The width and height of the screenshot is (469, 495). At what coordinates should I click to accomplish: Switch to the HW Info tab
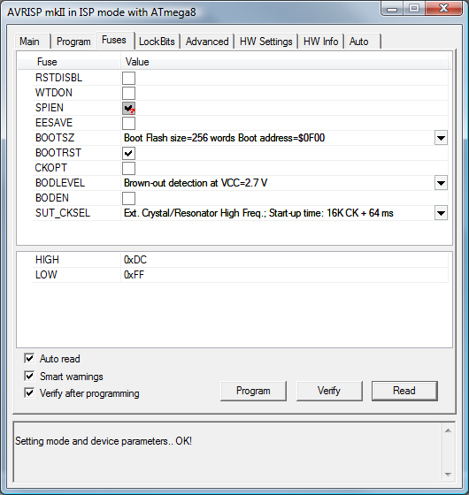point(320,42)
